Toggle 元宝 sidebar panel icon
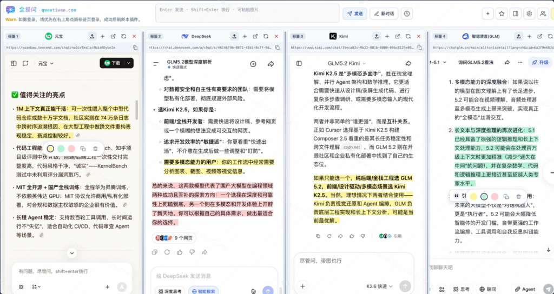 [x=14, y=63]
